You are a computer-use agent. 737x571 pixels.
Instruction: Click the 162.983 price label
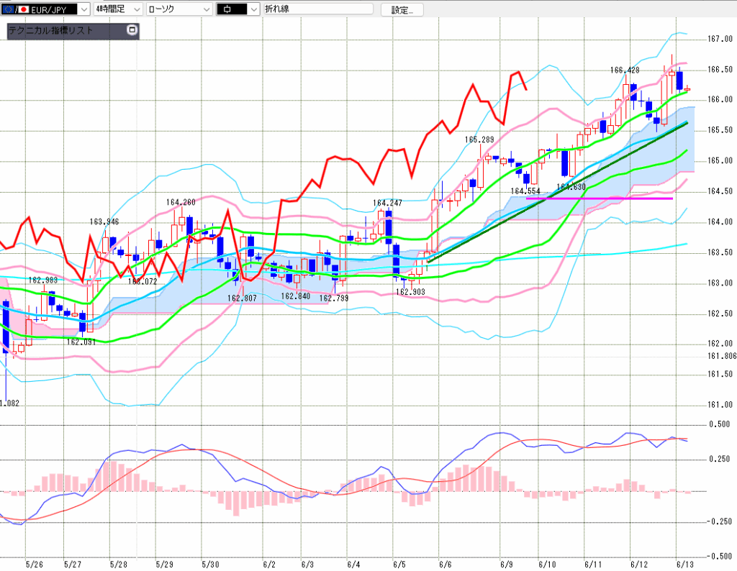(x=42, y=280)
